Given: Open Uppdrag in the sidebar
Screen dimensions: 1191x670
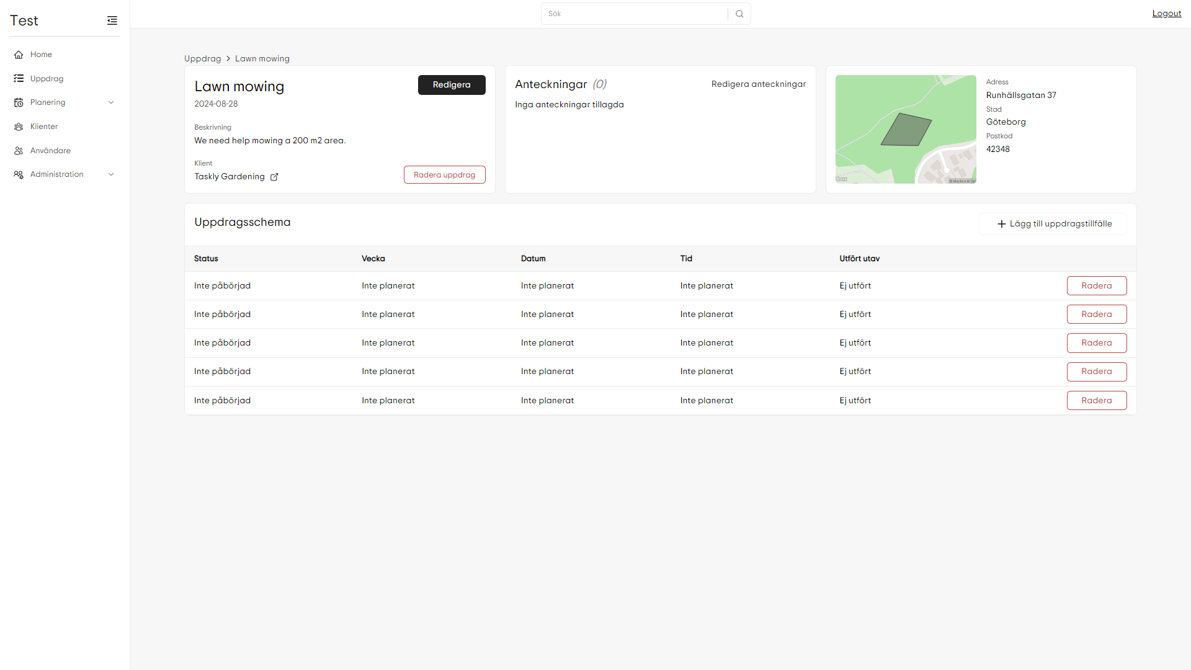Looking at the screenshot, I should 65,79.
